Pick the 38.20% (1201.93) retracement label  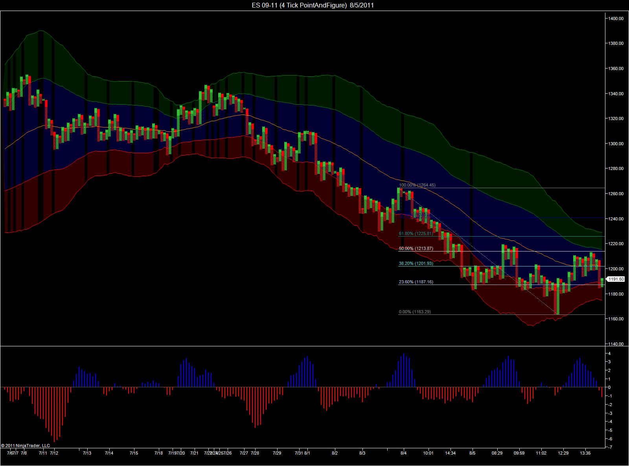pyautogui.click(x=416, y=263)
